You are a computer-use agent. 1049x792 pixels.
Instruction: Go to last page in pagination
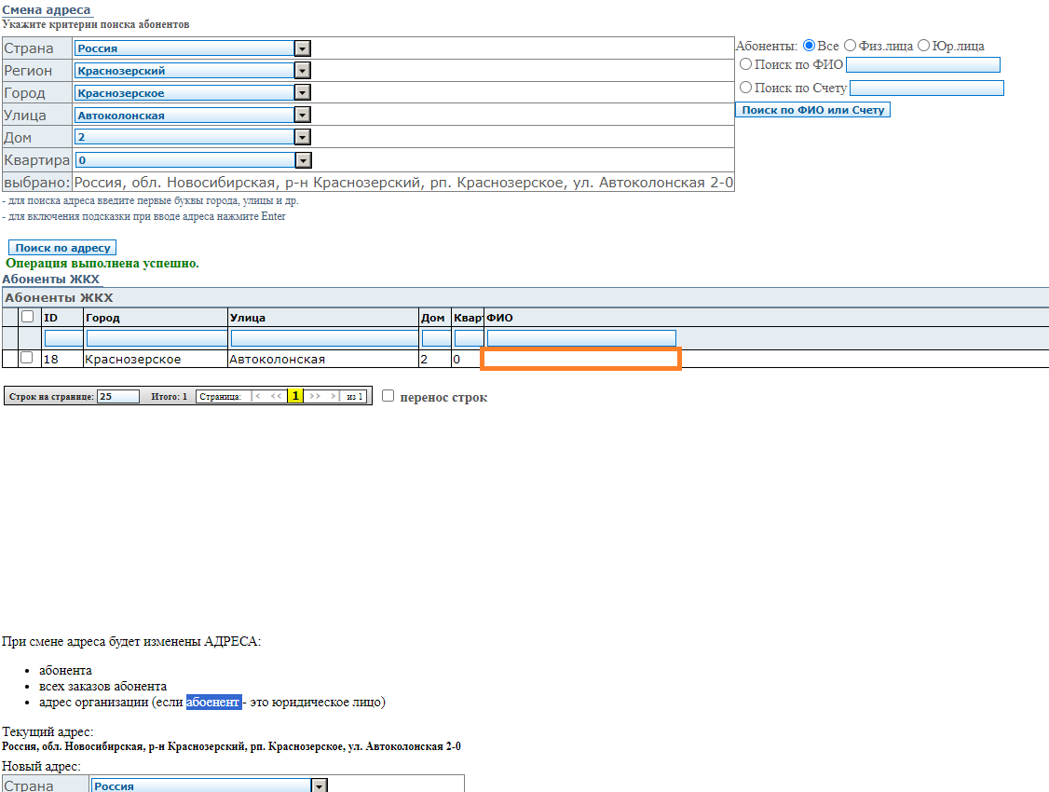point(334,396)
